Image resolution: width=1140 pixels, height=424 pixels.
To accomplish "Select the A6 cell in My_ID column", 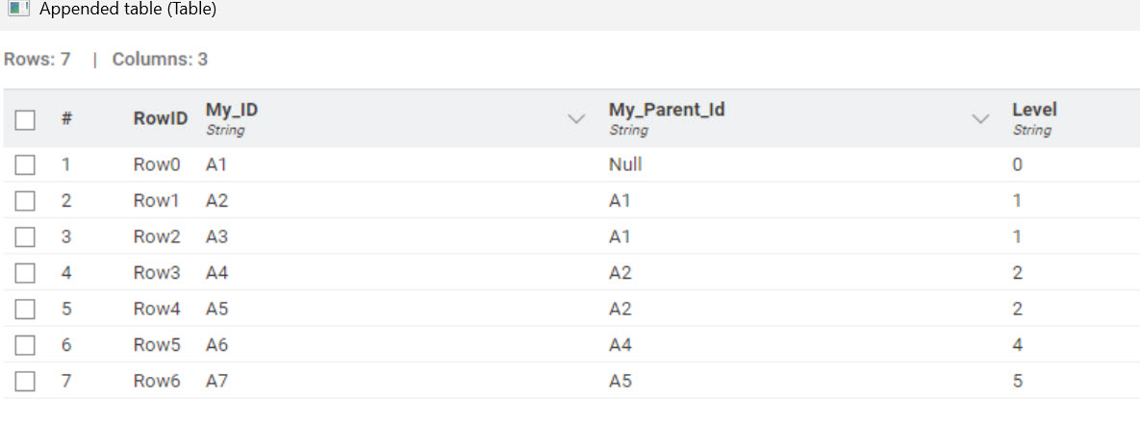I will 216,345.
